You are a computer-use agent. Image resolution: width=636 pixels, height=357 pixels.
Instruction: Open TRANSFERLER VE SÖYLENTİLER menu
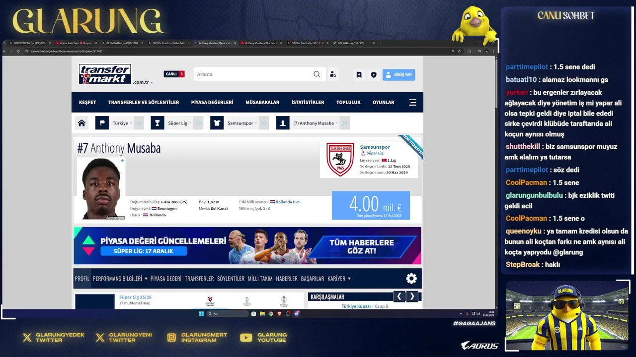(x=144, y=102)
